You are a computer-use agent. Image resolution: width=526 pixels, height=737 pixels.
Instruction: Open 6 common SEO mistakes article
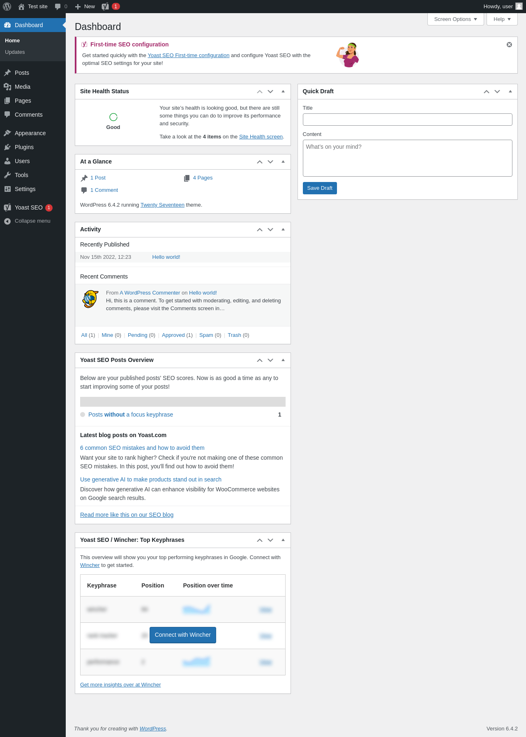[142, 448]
